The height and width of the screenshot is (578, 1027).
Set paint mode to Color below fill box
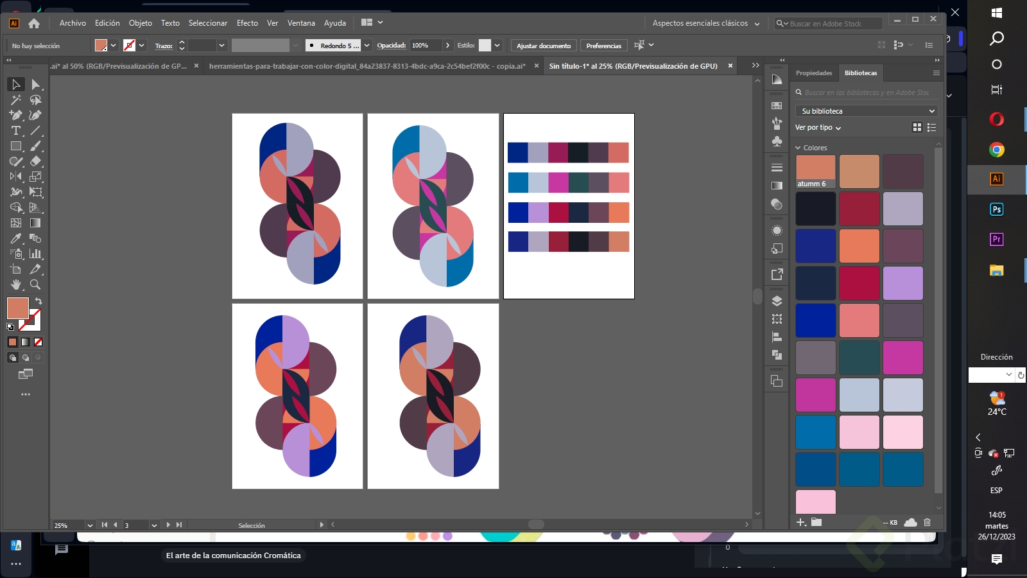click(12, 342)
